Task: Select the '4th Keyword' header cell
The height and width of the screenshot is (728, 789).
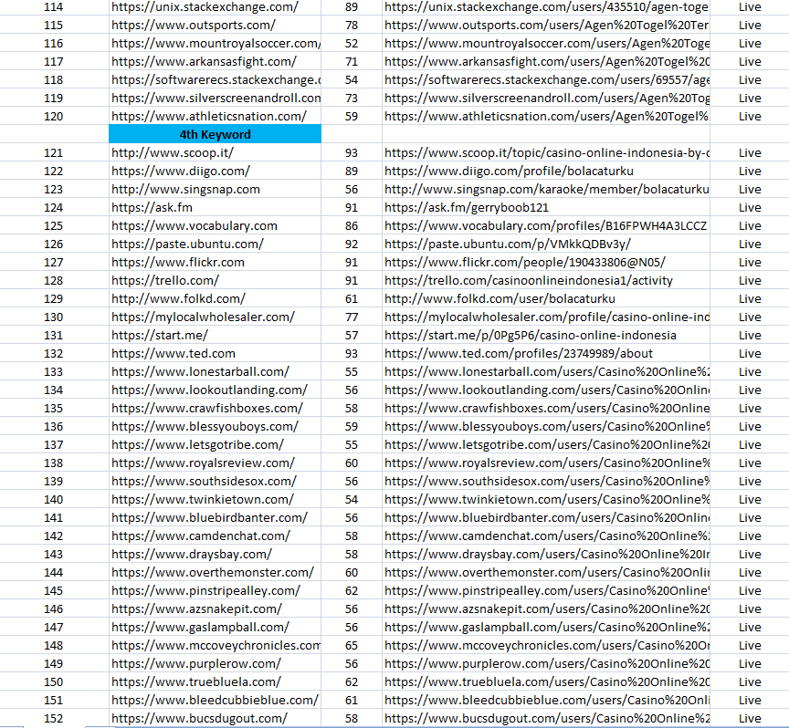Action: tap(215, 135)
